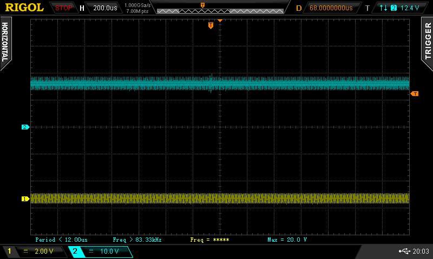Click the orange trigger position marker above the grid
Screen dimensions: 433x259
point(211,25)
